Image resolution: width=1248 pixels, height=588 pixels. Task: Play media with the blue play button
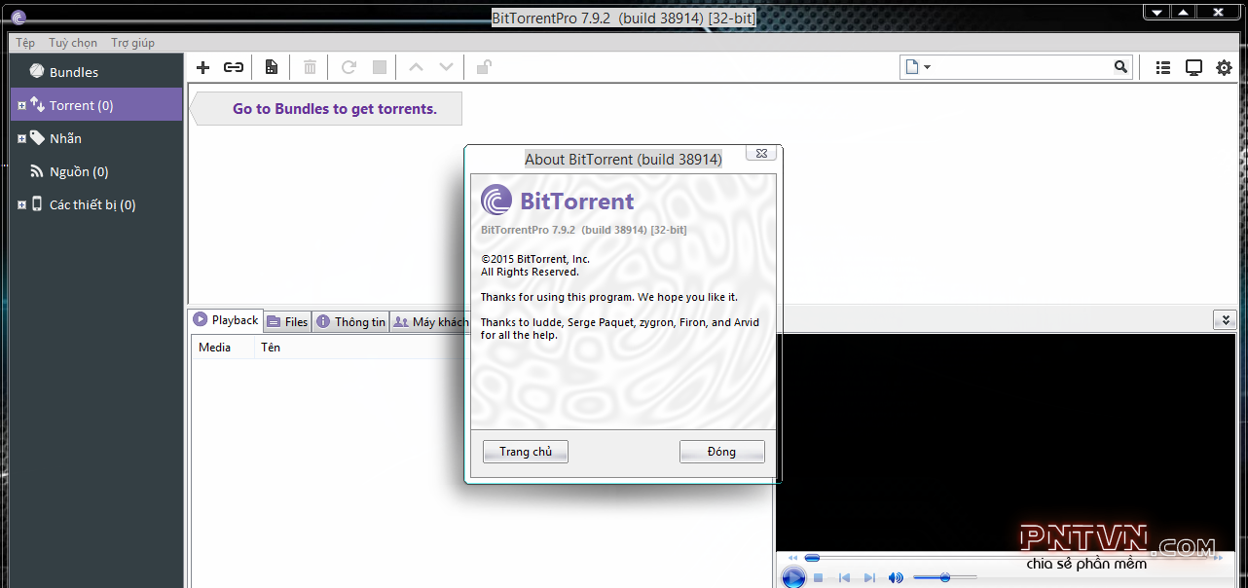click(793, 577)
